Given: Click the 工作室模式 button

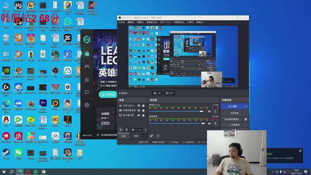Looking at the screenshot, I should 234,125.
